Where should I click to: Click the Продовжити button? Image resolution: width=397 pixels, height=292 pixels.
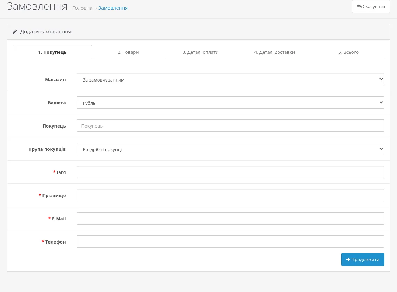coord(363,260)
